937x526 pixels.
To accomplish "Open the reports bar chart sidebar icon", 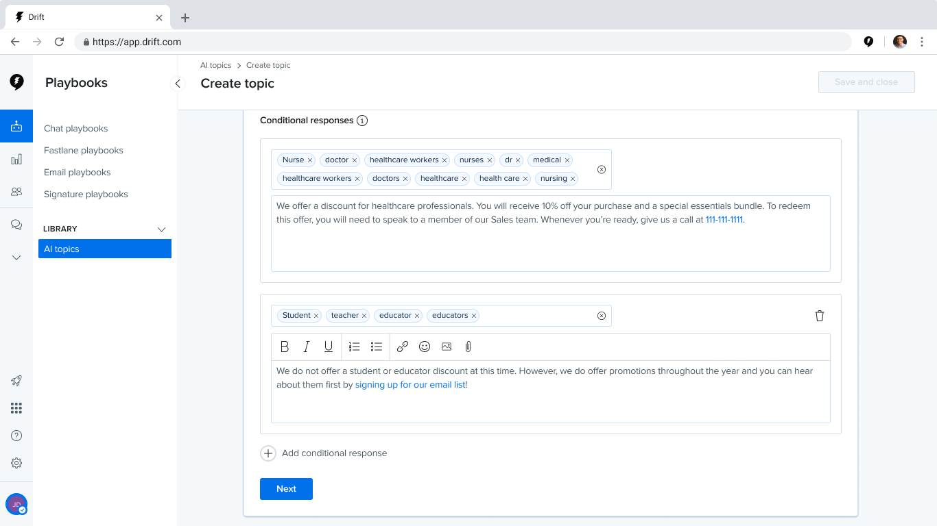I will coord(16,159).
